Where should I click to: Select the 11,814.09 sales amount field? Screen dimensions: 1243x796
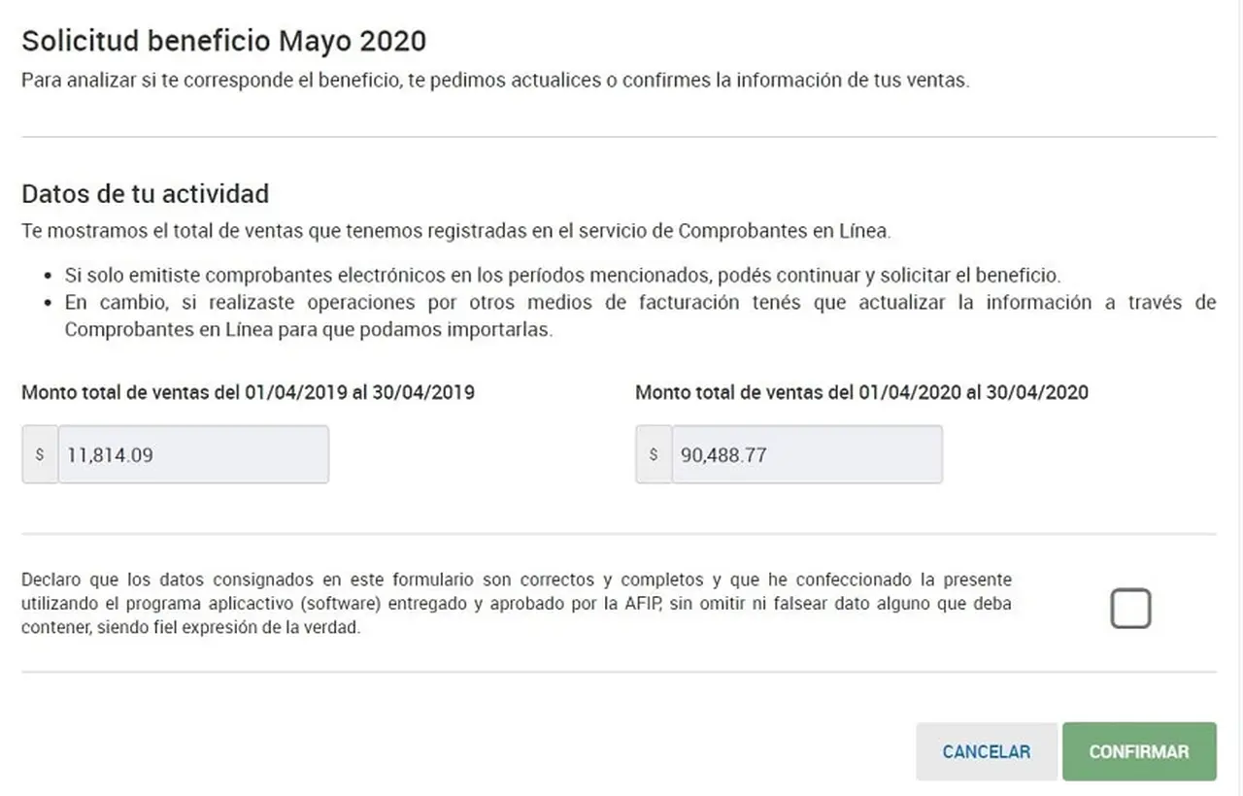[193, 454]
